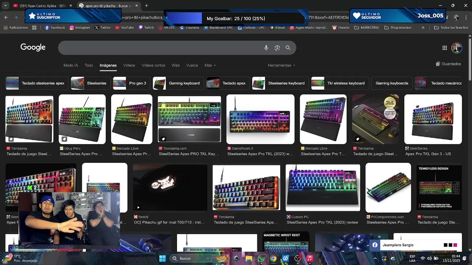Open the YouTube bookmark

coord(125,28)
